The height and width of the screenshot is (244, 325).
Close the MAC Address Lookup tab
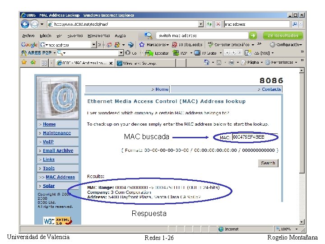click(111, 63)
